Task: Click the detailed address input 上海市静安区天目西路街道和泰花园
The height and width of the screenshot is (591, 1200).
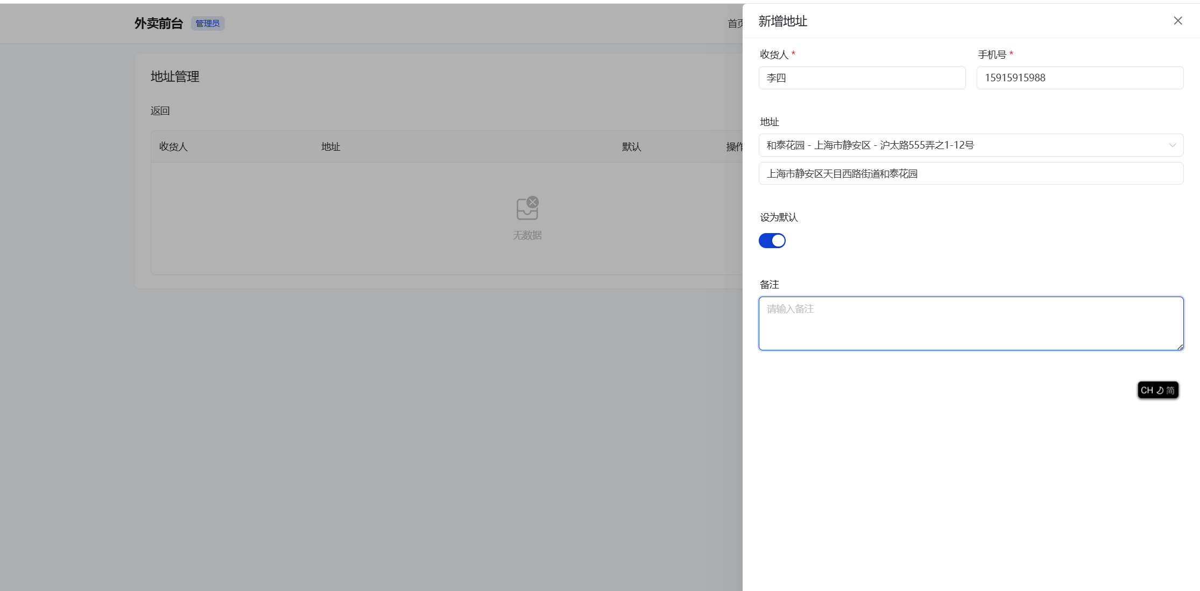Action: pyautogui.click(x=970, y=174)
